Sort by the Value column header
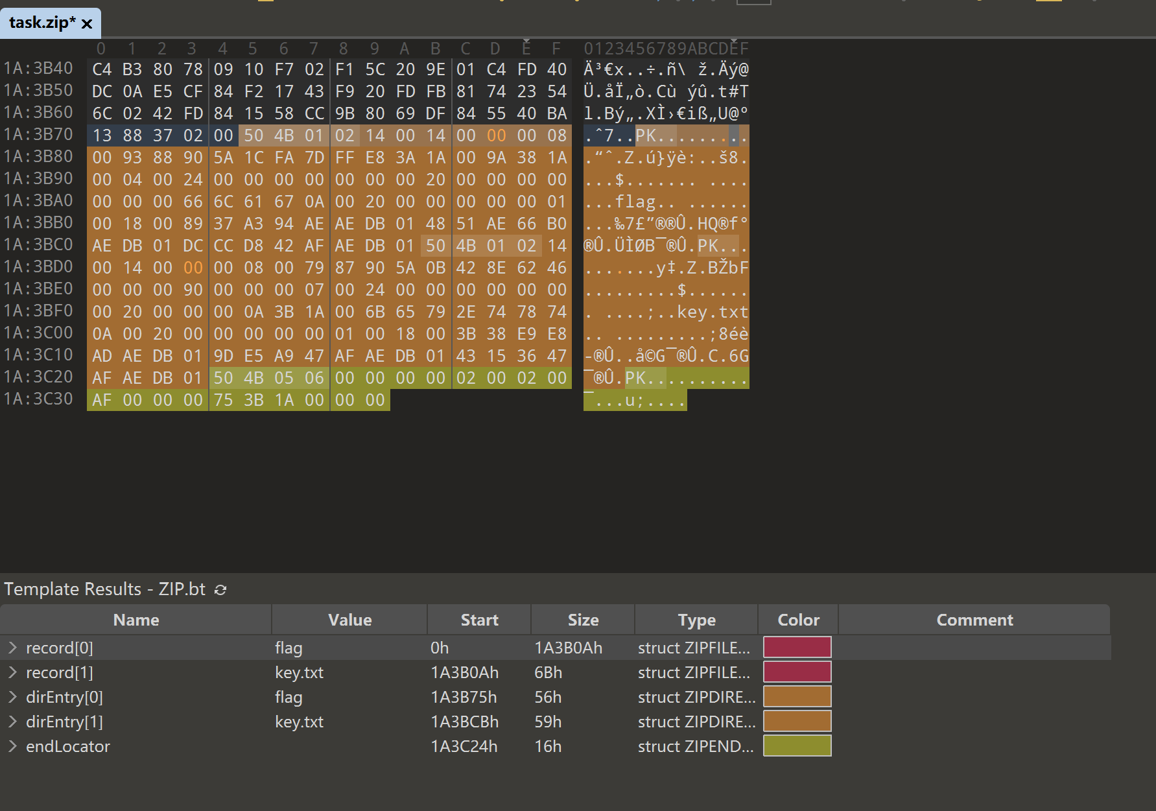 (x=349, y=620)
